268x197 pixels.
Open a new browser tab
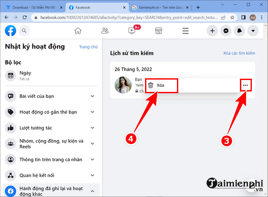click(198, 8)
